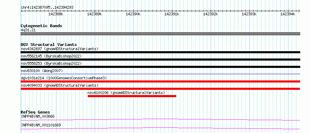The image size is (310, 133).
Task: Click the RefSeq Genes track title
Action: click(35, 112)
